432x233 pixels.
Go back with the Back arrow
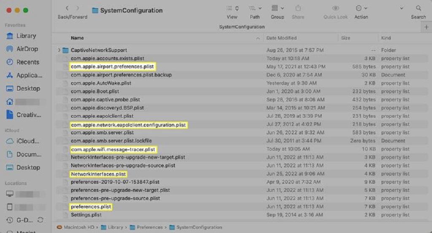(x=67, y=8)
